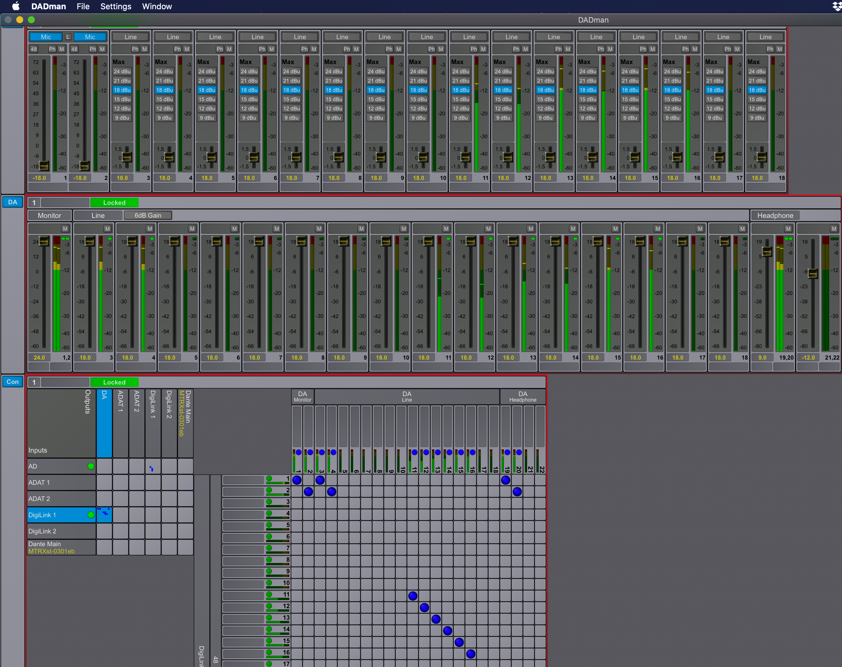The width and height of the screenshot is (842, 667).
Task: Click crosspoint dot of DigiLink input 16 to DA output 16
Action: click(x=471, y=654)
